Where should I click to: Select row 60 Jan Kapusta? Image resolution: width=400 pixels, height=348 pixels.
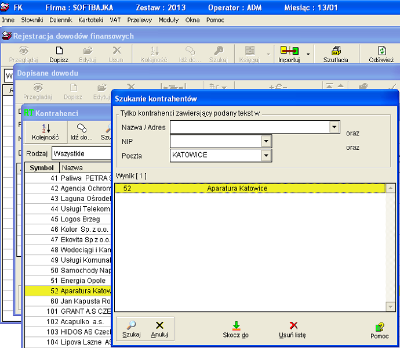point(68,301)
